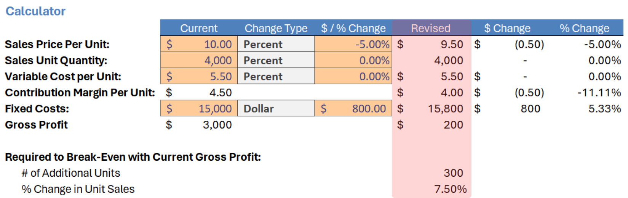Image resolution: width=628 pixels, height=198 pixels.
Task: Click the Sales Price -5.00% change cell
Action: point(353,44)
